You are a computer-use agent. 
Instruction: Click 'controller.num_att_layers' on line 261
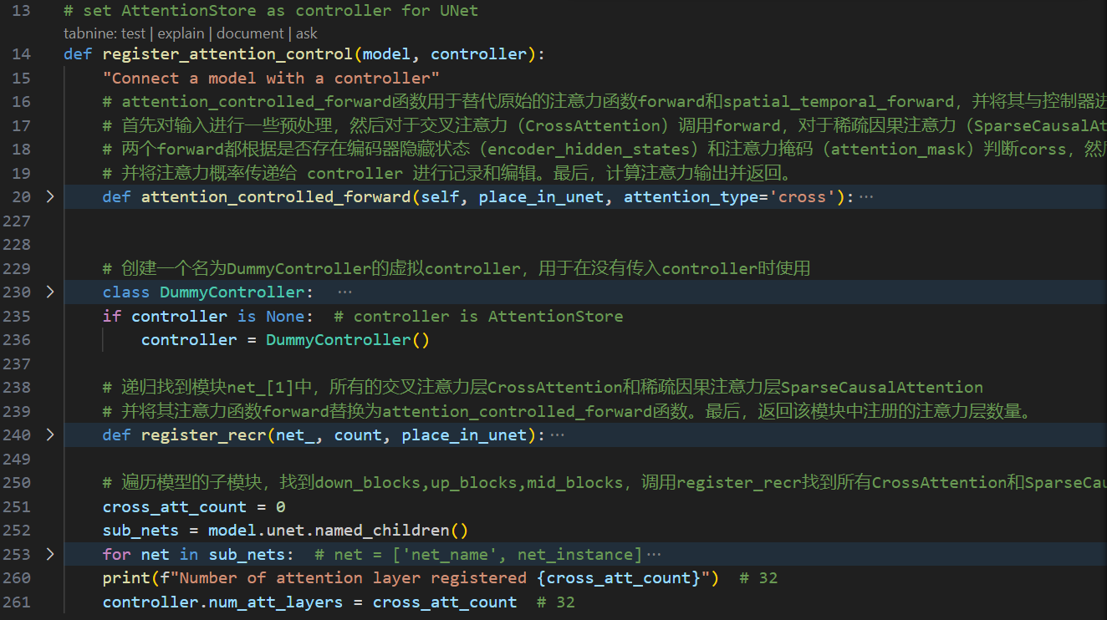222,602
